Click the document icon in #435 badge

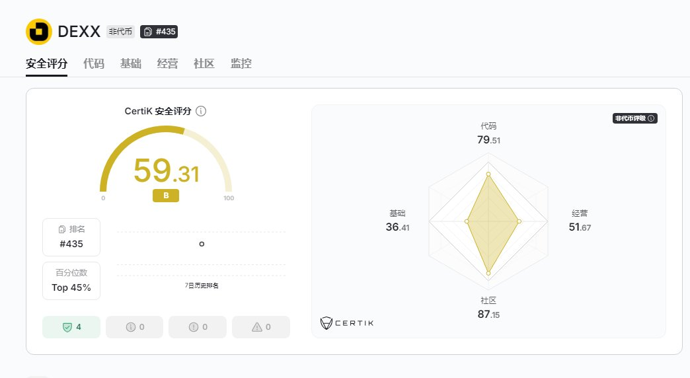(148, 32)
